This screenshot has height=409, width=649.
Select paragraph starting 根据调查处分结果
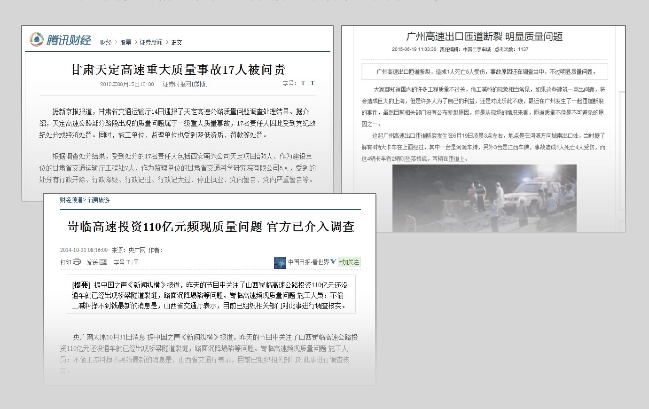click(x=178, y=168)
